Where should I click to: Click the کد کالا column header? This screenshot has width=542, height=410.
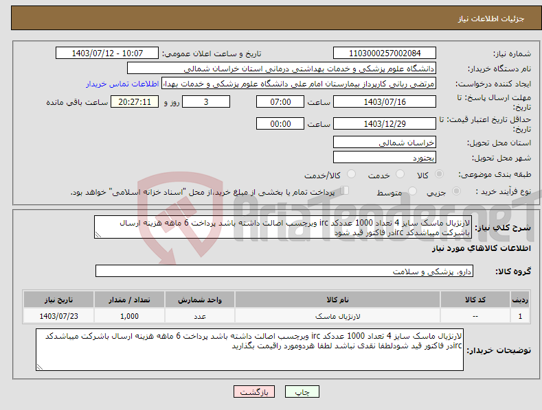[475, 300]
